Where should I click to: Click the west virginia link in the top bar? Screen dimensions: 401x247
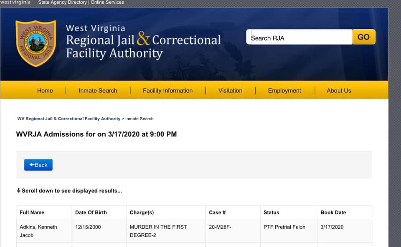15,3
